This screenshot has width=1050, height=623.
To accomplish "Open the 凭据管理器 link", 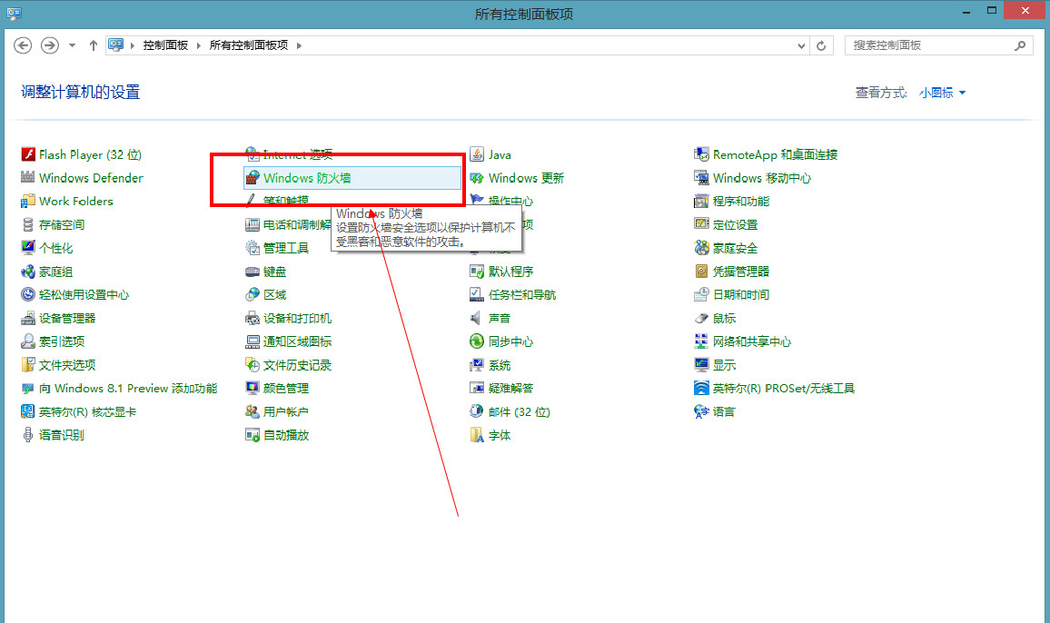I will pos(740,272).
